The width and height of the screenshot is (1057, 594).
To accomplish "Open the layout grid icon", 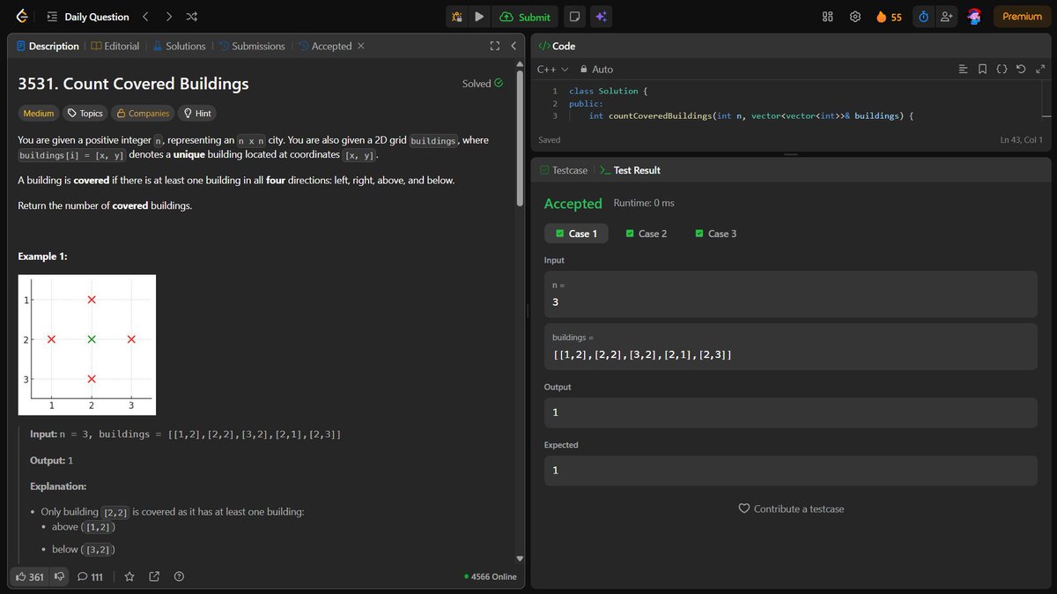I will (x=828, y=17).
